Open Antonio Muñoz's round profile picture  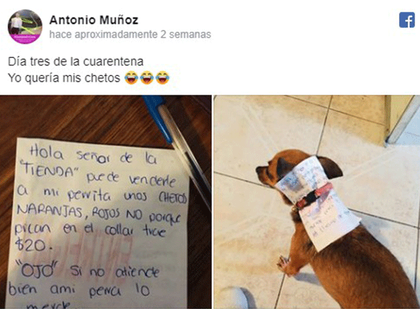pyautogui.click(x=25, y=26)
